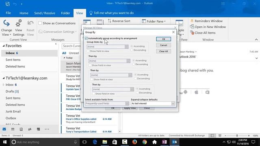Select Descending for last Then by
Screen dimensions: 260x146
137,93
